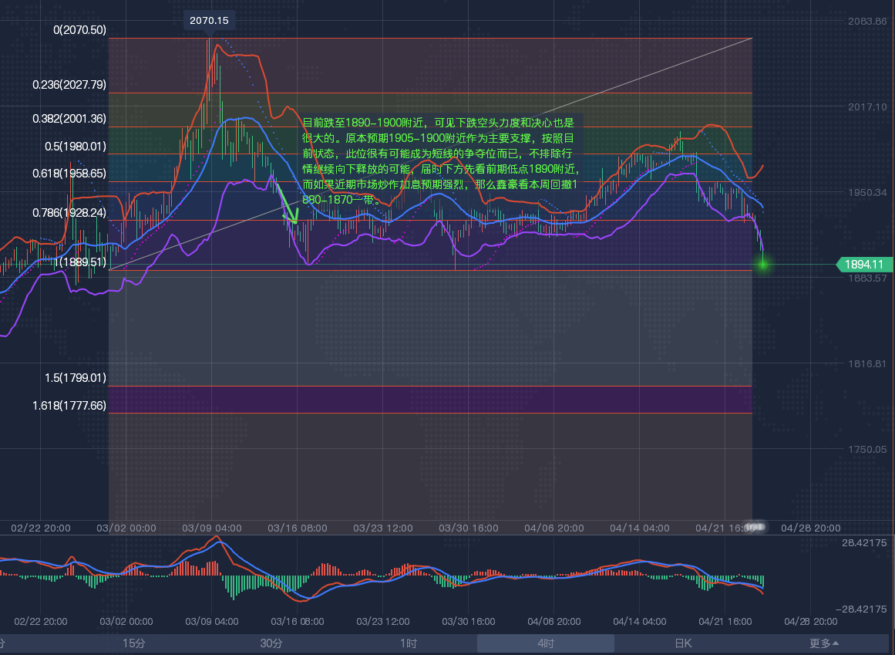Click the 2070.15 high price label
895x655 pixels.
pyautogui.click(x=209, y=21)
